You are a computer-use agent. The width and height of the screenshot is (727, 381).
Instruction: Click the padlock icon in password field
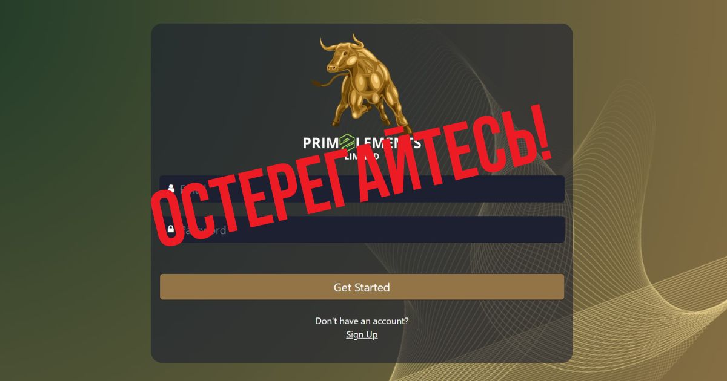click(171, 230)
